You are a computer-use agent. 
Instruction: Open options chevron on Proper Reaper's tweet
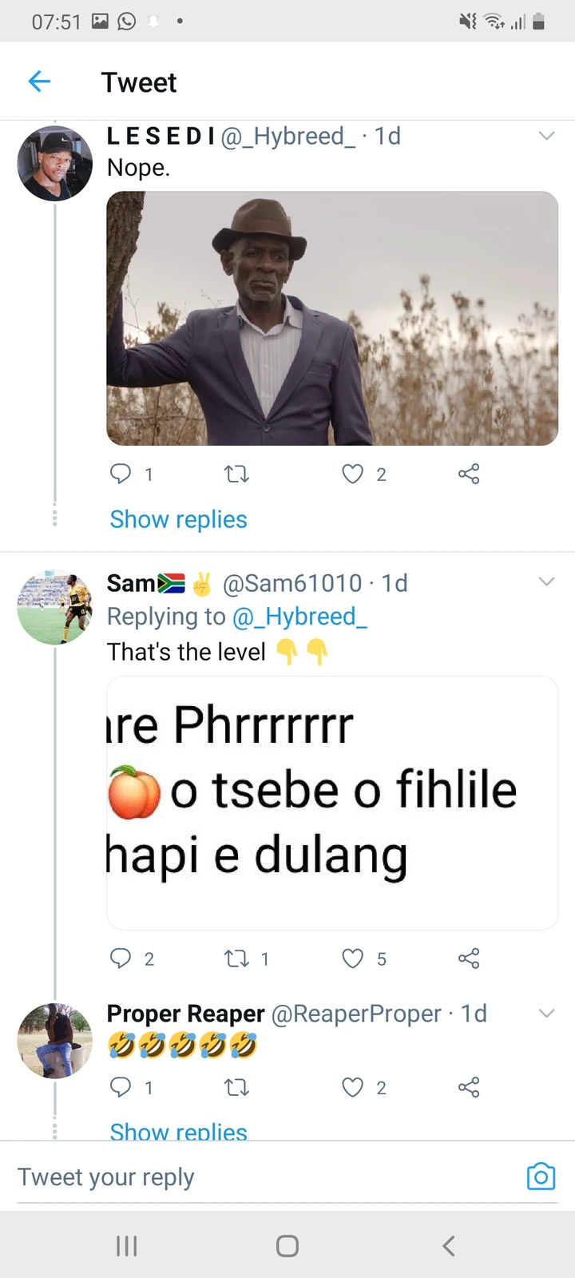pyautogui.click(x=546, y=1013)
